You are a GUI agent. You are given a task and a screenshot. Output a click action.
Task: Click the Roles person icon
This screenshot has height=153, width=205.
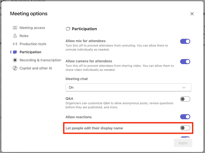click(x=15, y=36)
